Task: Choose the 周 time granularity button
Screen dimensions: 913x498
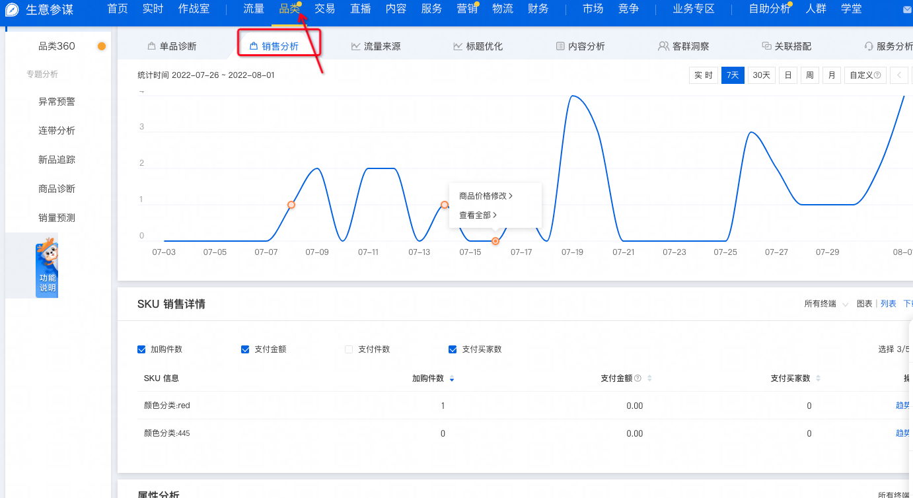Action: pos(809,75)
